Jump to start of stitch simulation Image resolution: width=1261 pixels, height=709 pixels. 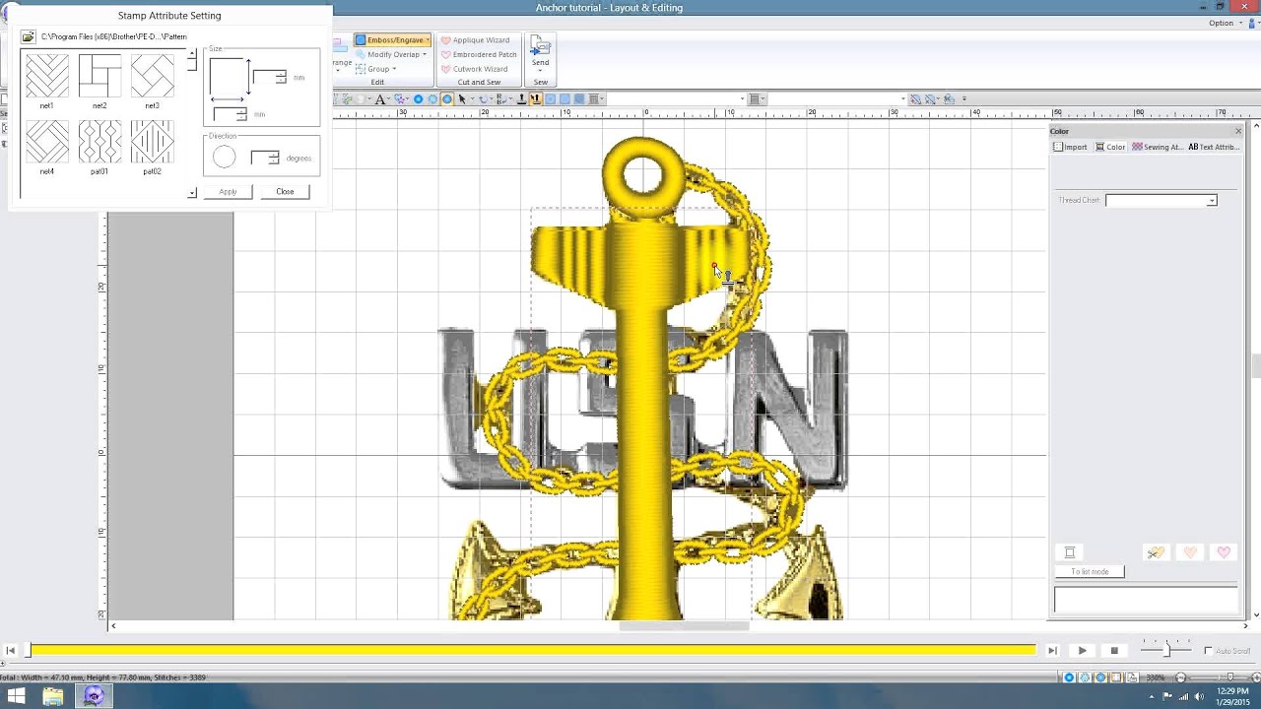(11, 650)
